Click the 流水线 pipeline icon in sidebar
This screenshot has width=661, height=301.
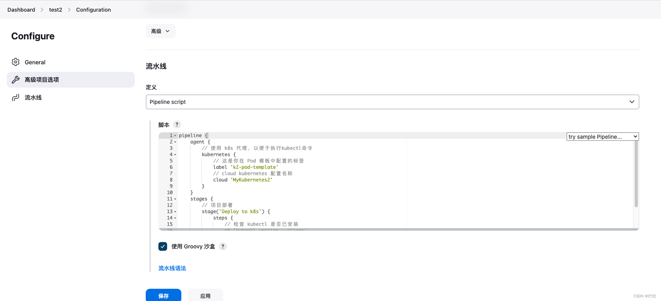[x=16, y=98]
